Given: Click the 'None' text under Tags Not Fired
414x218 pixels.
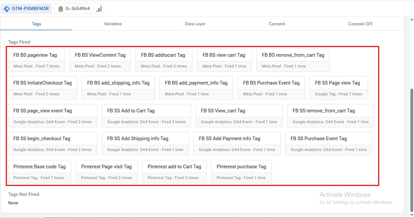Looking at the screenshot, I should (13, 203).
